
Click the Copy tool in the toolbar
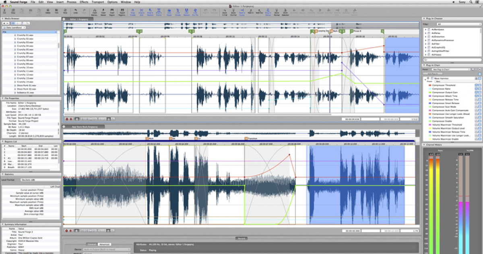pos(13,11)
